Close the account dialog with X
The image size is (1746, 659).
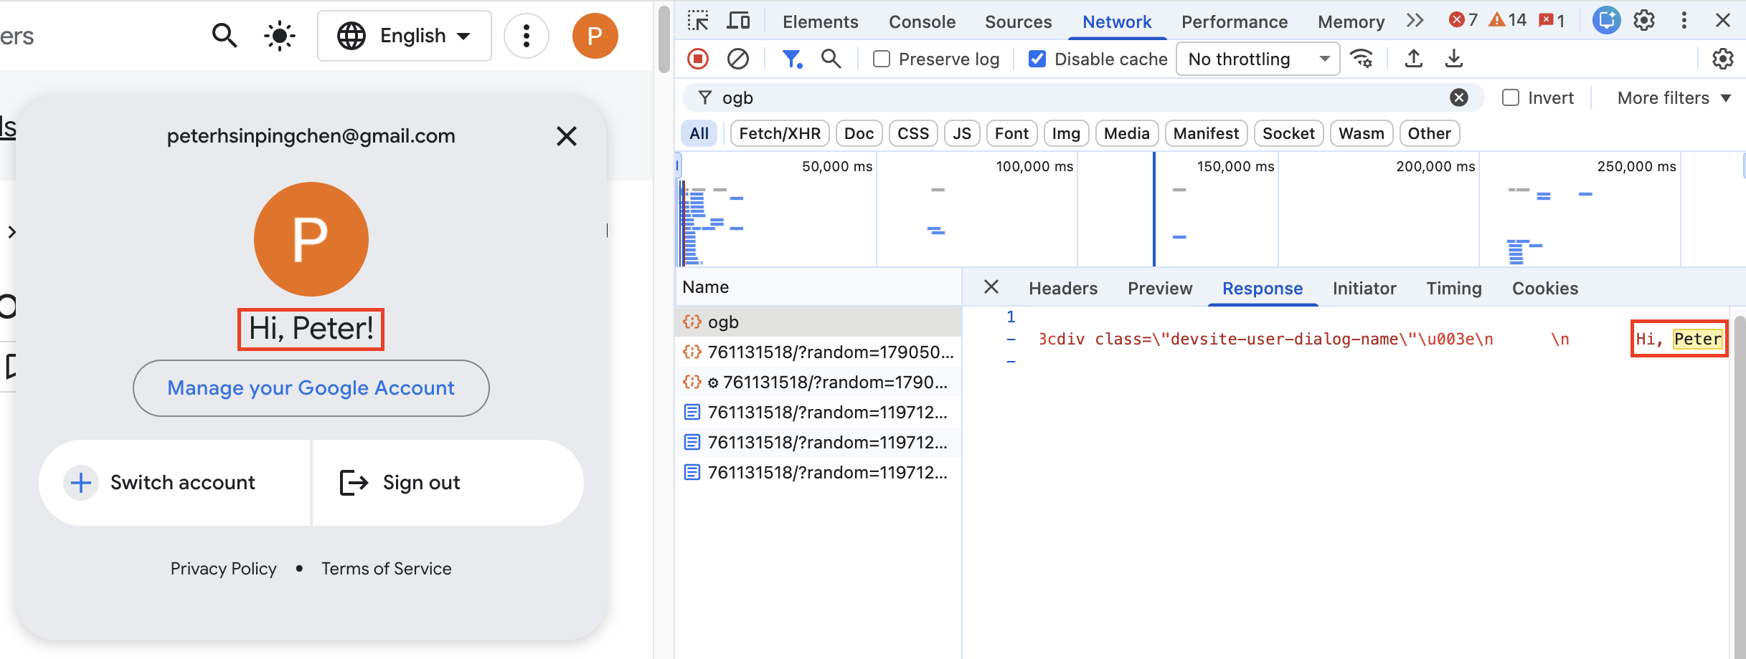pos(567,136)
